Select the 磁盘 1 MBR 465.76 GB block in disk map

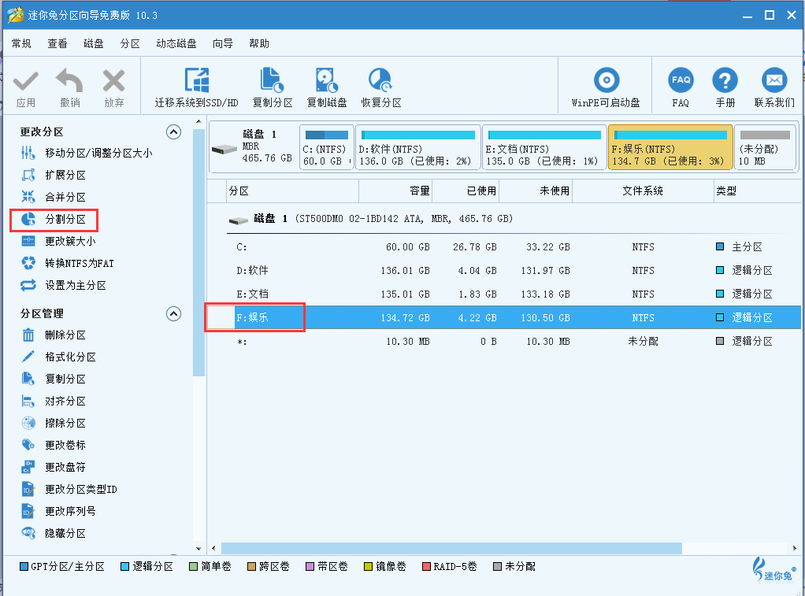pos(254,147)
